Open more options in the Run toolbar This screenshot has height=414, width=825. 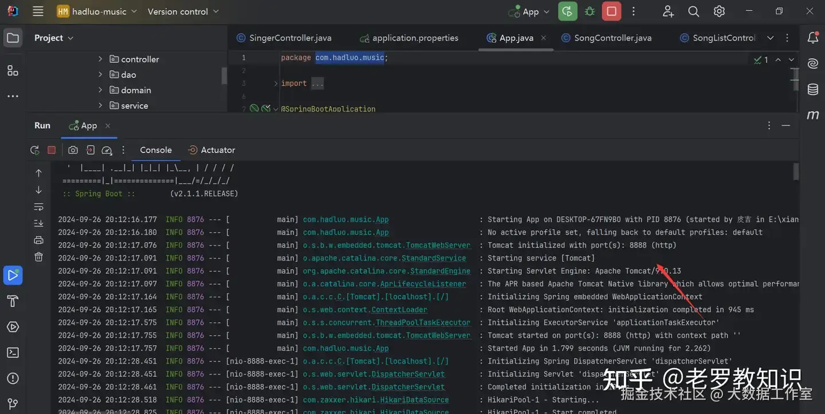(x=123, y=150)
